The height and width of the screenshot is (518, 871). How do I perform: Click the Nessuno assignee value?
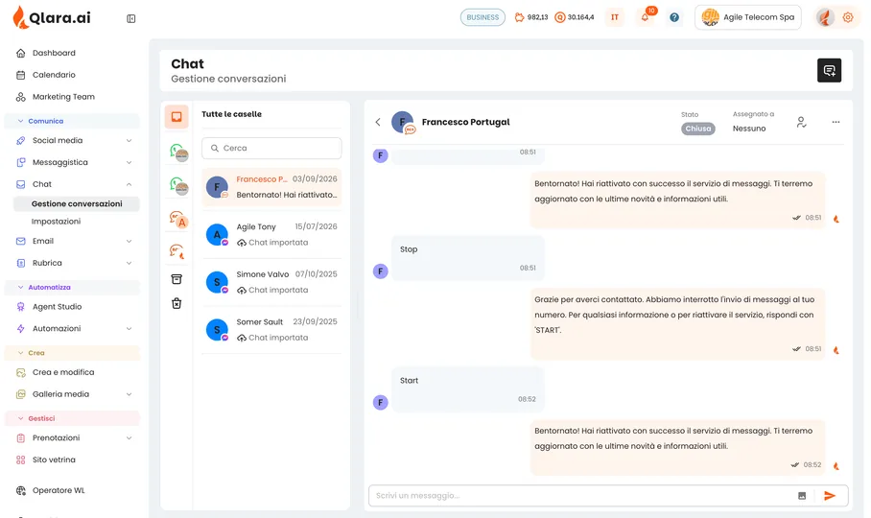click(x=749, y=129)
